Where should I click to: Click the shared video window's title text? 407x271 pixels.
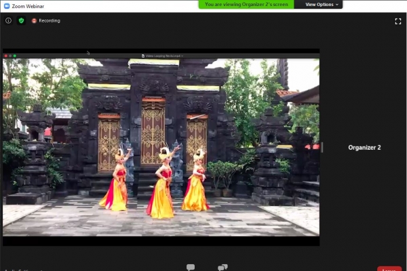coord(163,56)
